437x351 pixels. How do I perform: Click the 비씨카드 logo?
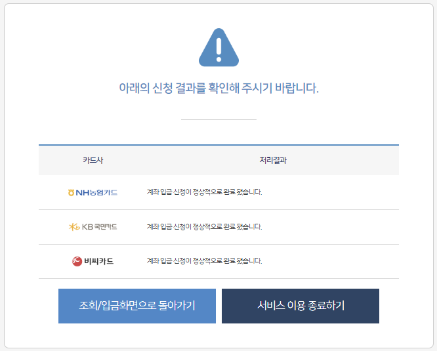coord(93,261)
